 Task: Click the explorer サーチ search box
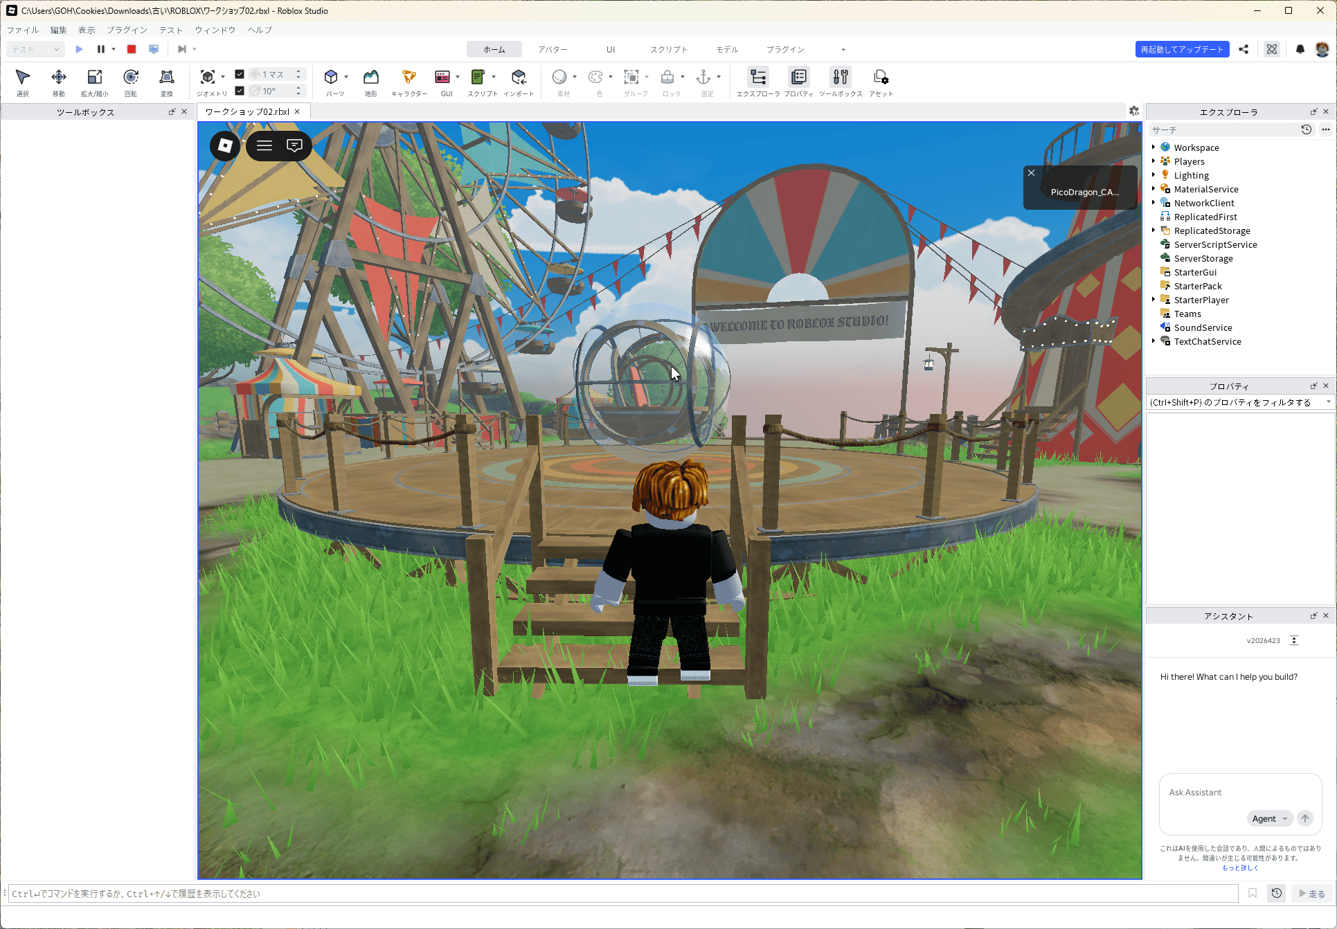click(x=1222, y=129)
